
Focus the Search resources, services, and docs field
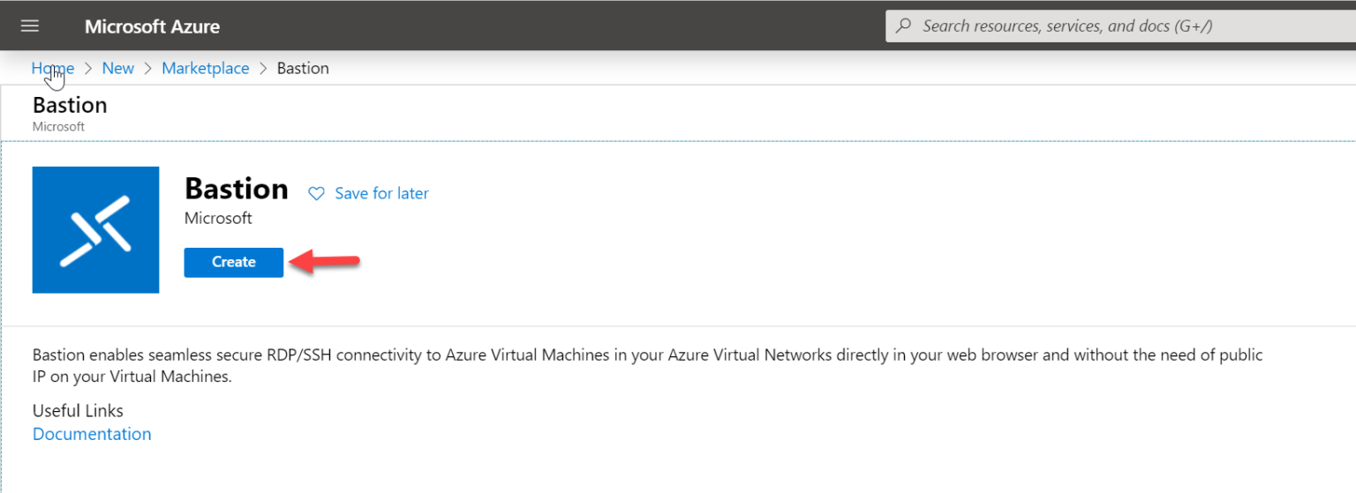click(x=1104, y=26)
